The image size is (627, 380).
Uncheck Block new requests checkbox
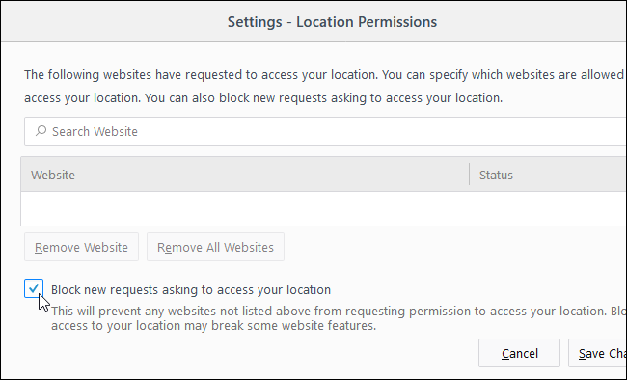tap(34, 288)
